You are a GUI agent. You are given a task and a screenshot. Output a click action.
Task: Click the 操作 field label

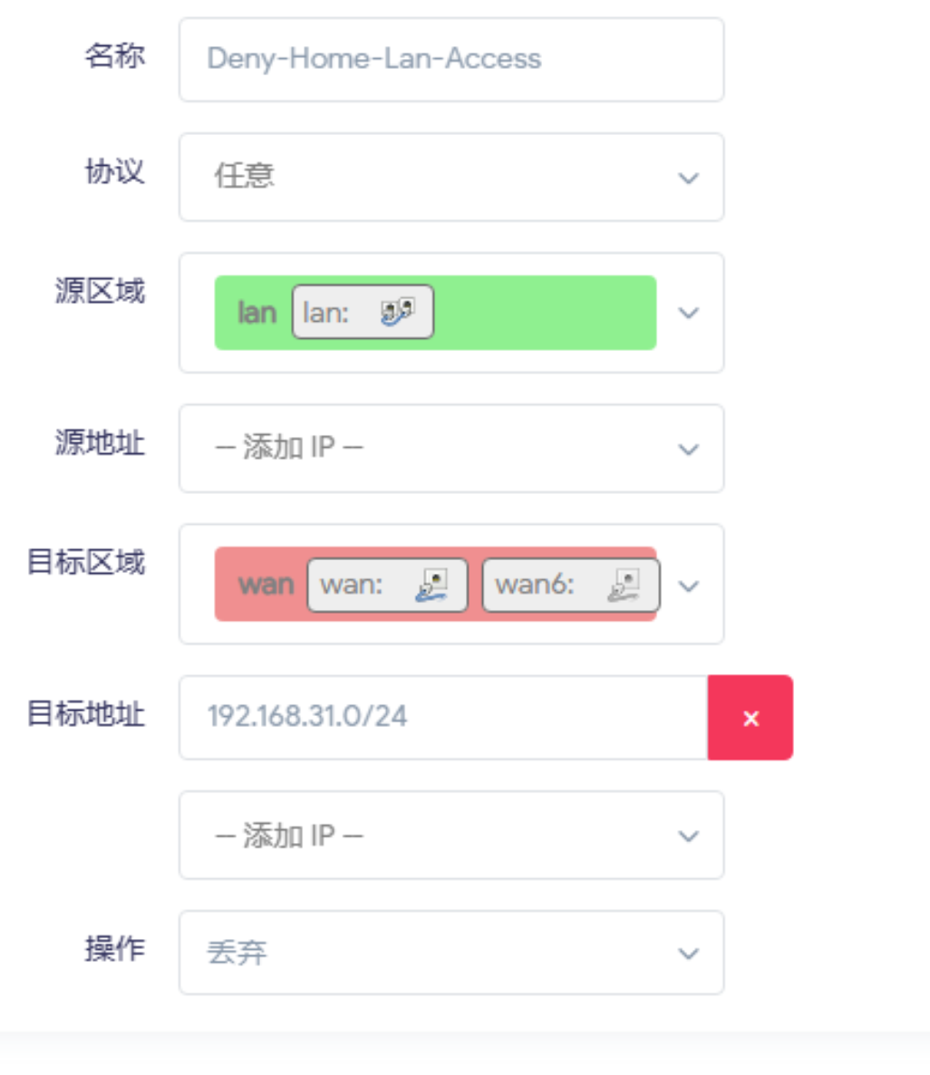click(x=114, y=949)
